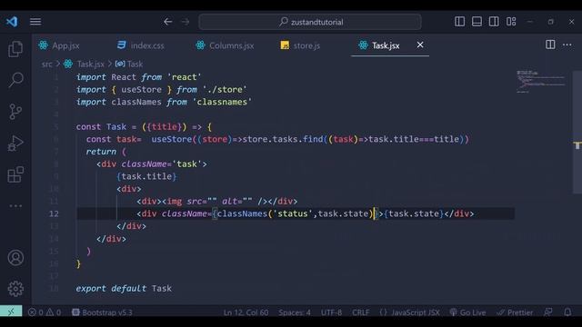Screen dimensions: 582x327
Task: Open editor more actions ellipsis
Action: pyautogui.click(x=567, y=45)
